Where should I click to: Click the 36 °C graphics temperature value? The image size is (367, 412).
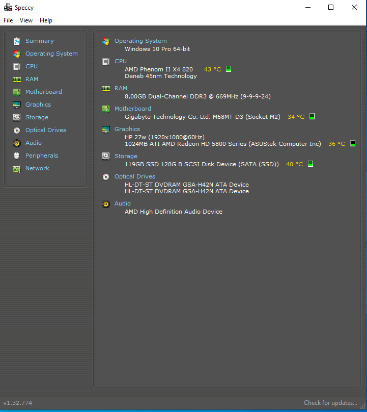tap(337, 144)
